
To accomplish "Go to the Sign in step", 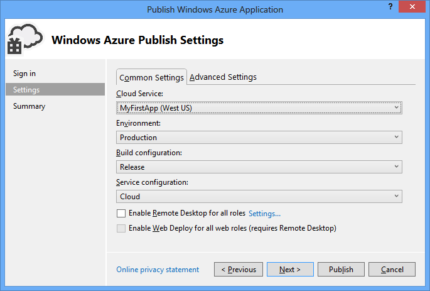I will [24, 74].
